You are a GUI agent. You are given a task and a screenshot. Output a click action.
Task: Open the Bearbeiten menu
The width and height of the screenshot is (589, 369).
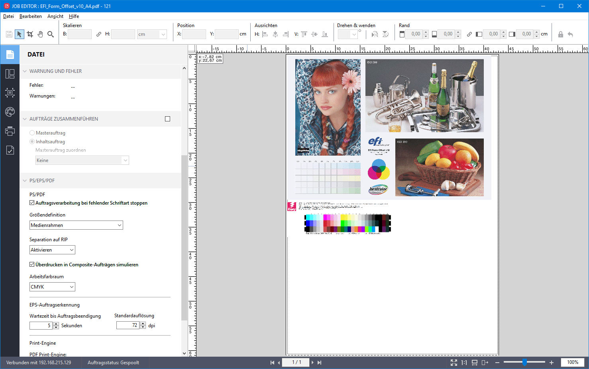[31, 16]
